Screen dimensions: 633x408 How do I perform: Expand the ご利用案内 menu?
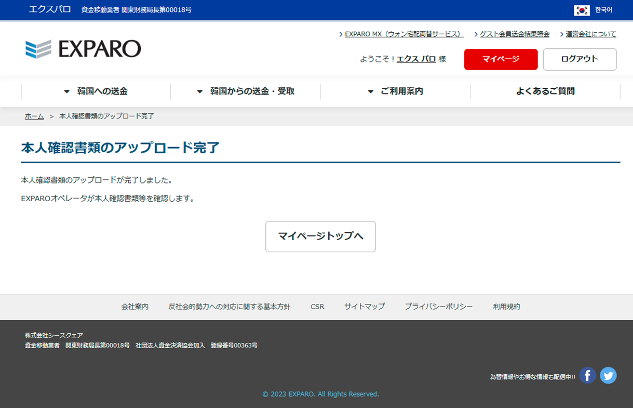[x=395, y=91]
